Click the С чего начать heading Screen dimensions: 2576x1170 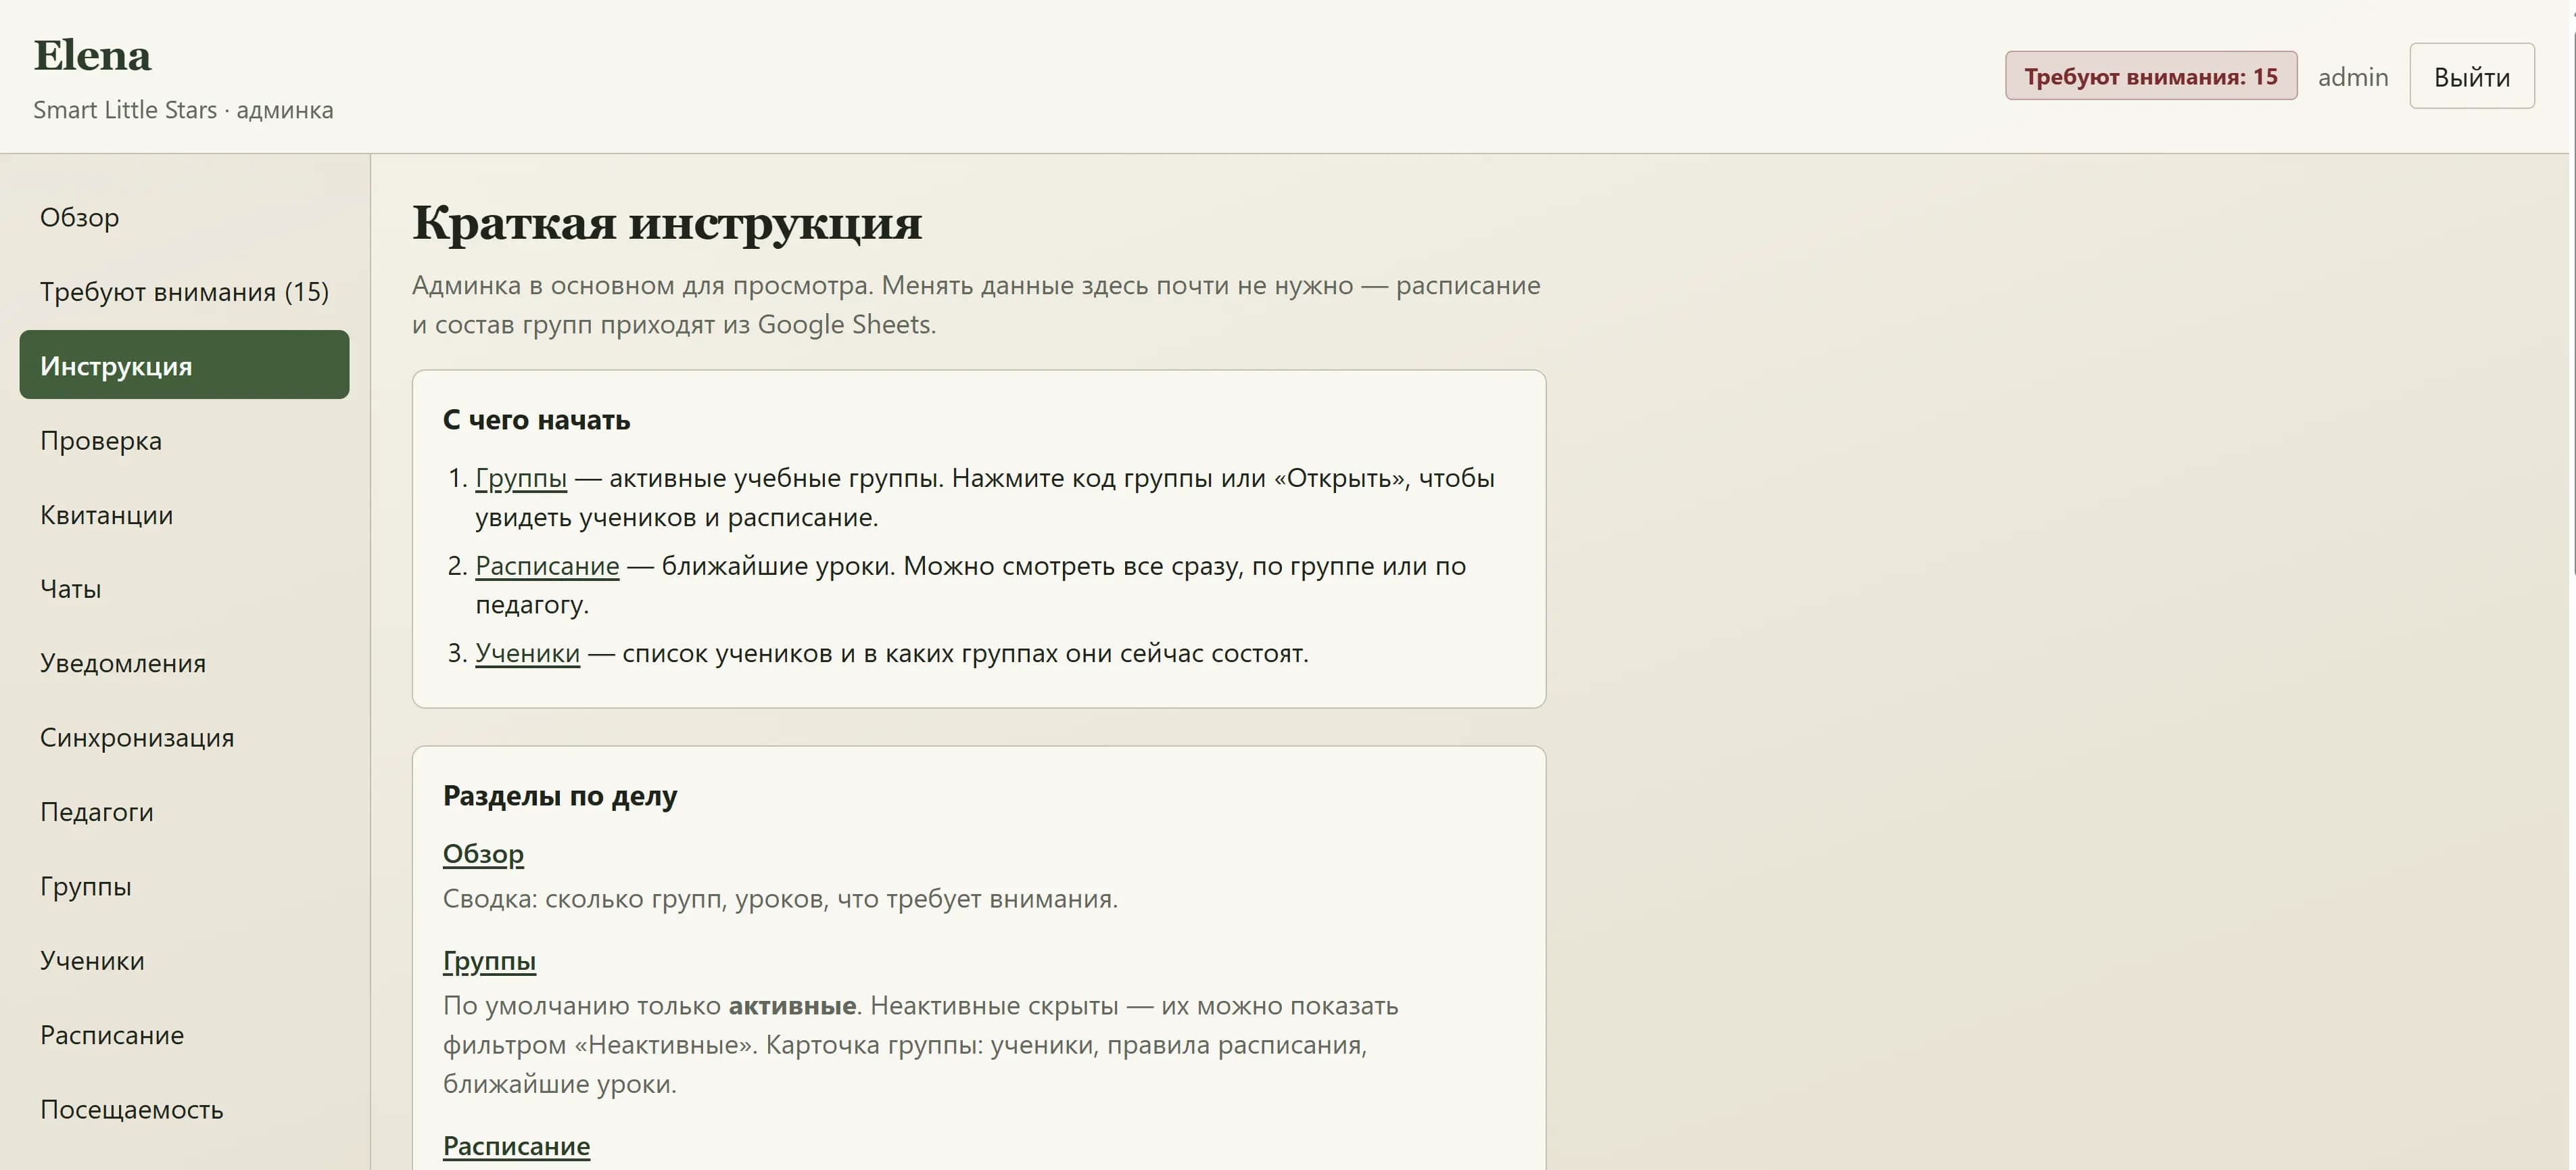536,420
